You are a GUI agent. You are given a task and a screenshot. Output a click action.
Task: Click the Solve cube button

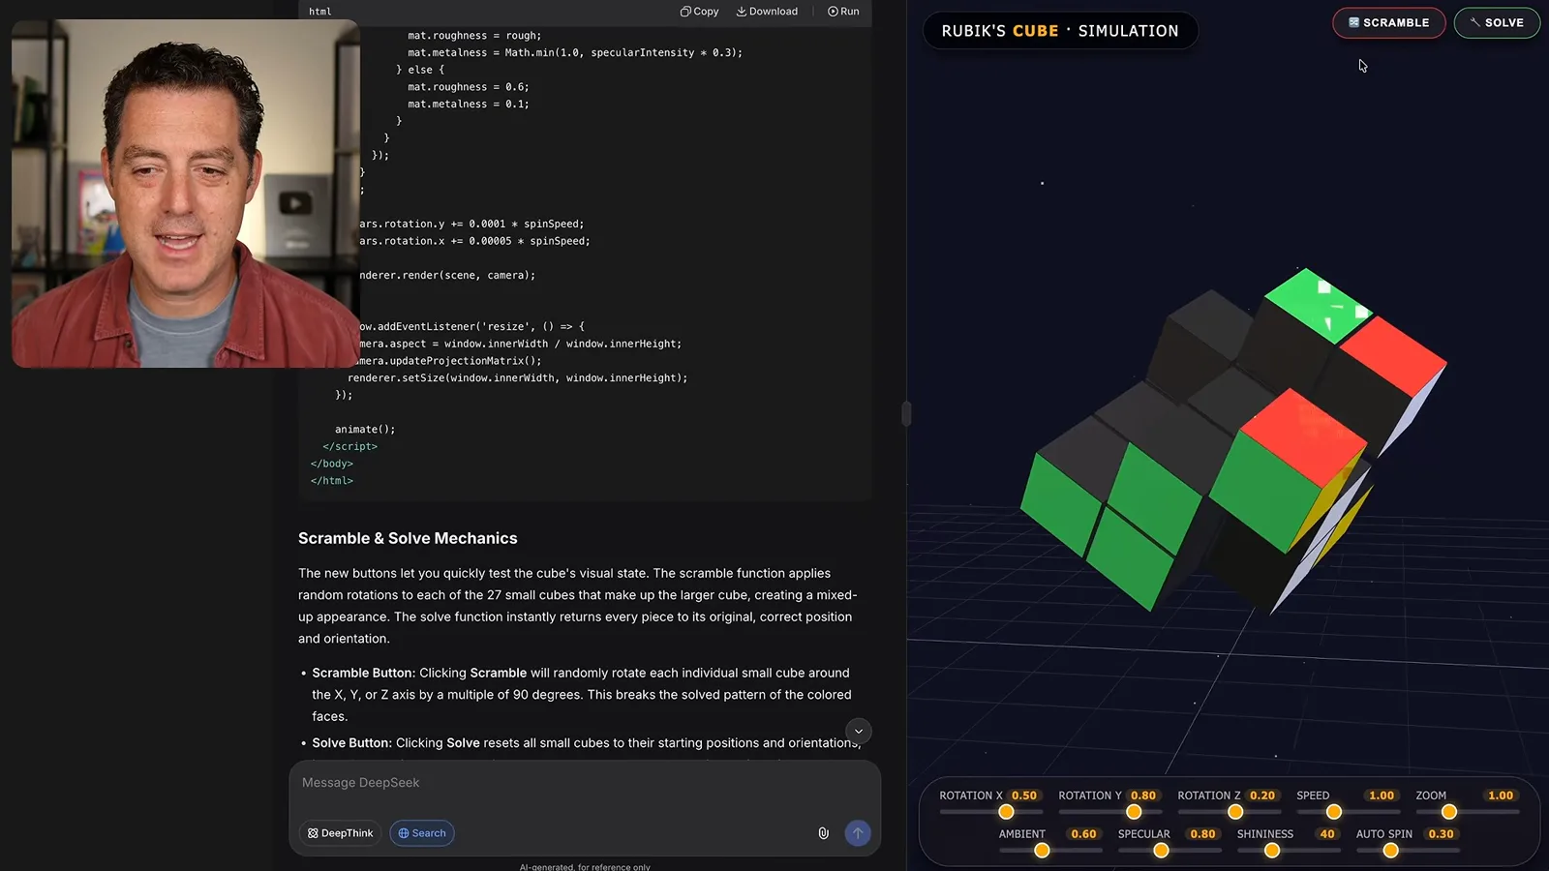(x=1497, y=22)
